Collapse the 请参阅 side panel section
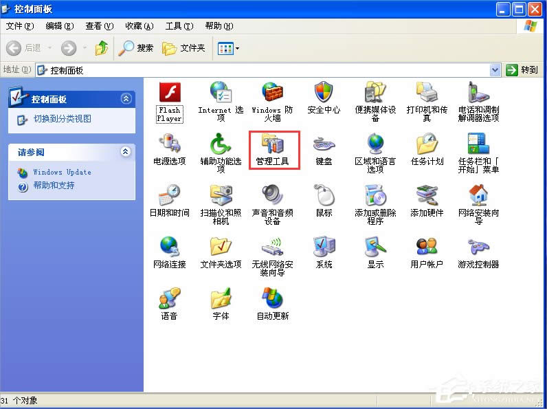547x409 pixels. [125, 152]
